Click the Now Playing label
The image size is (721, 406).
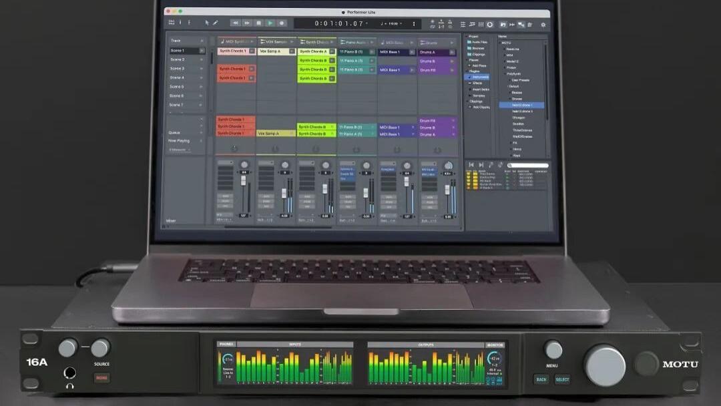click(179, 141)
